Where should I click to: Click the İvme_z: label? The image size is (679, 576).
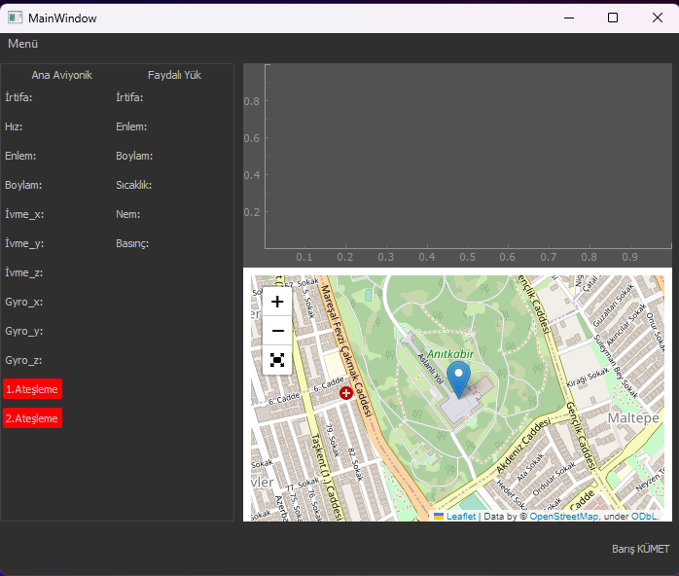pyautogui.click(x=23, y=272)
